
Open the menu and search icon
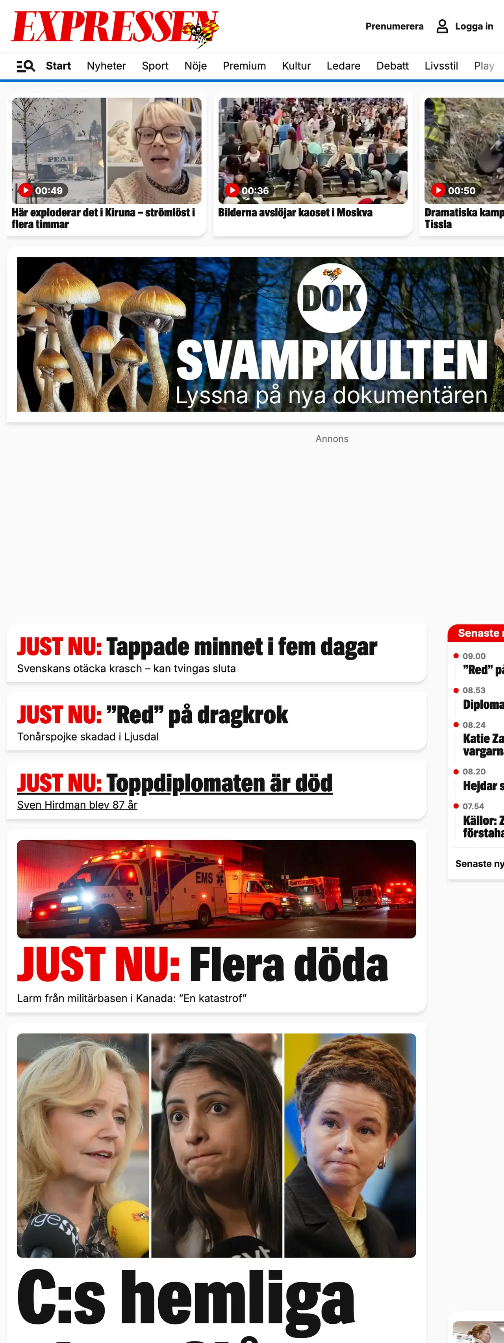pyautogui.click(x=26, y=66)
